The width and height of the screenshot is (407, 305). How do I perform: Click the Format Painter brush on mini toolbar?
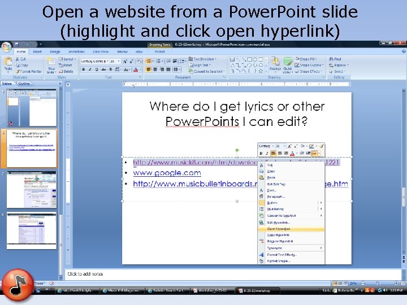(x=321, y=146)
